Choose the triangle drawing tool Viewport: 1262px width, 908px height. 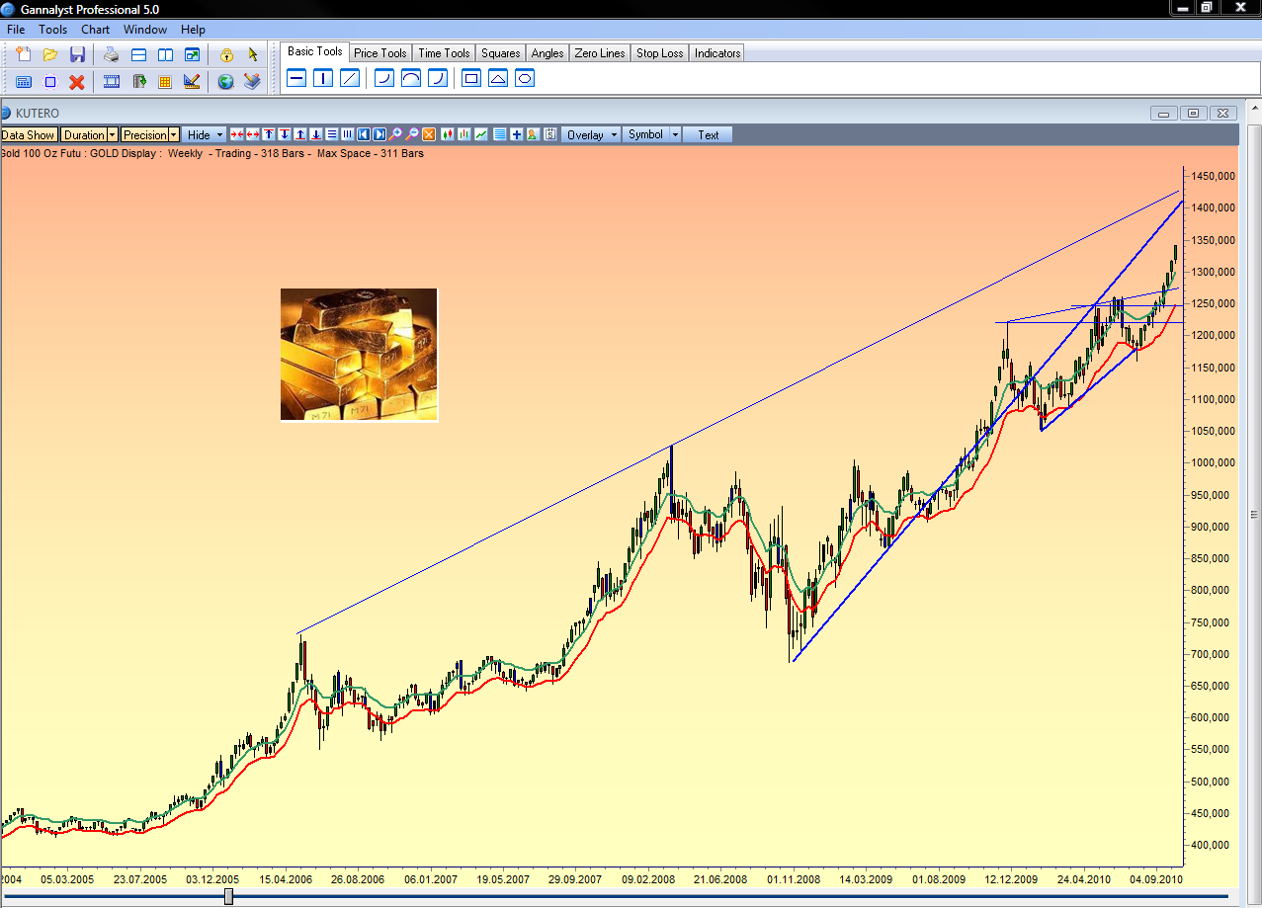[x=498, y=78]
